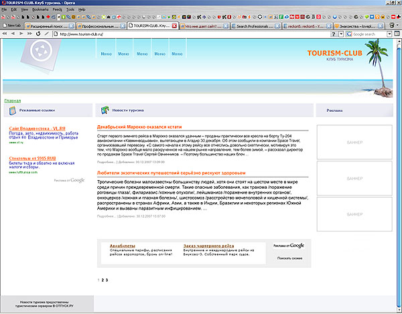Open the View menu
Image resolution: width=402 pixels, height=314 pixels.
point(25,9)
